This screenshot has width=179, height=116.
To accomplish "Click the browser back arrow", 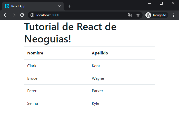I will [6, 15].
